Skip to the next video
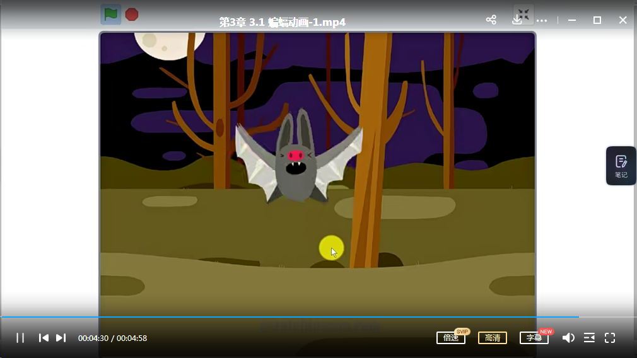The image size is (637, 358). (x=61, y=338)
